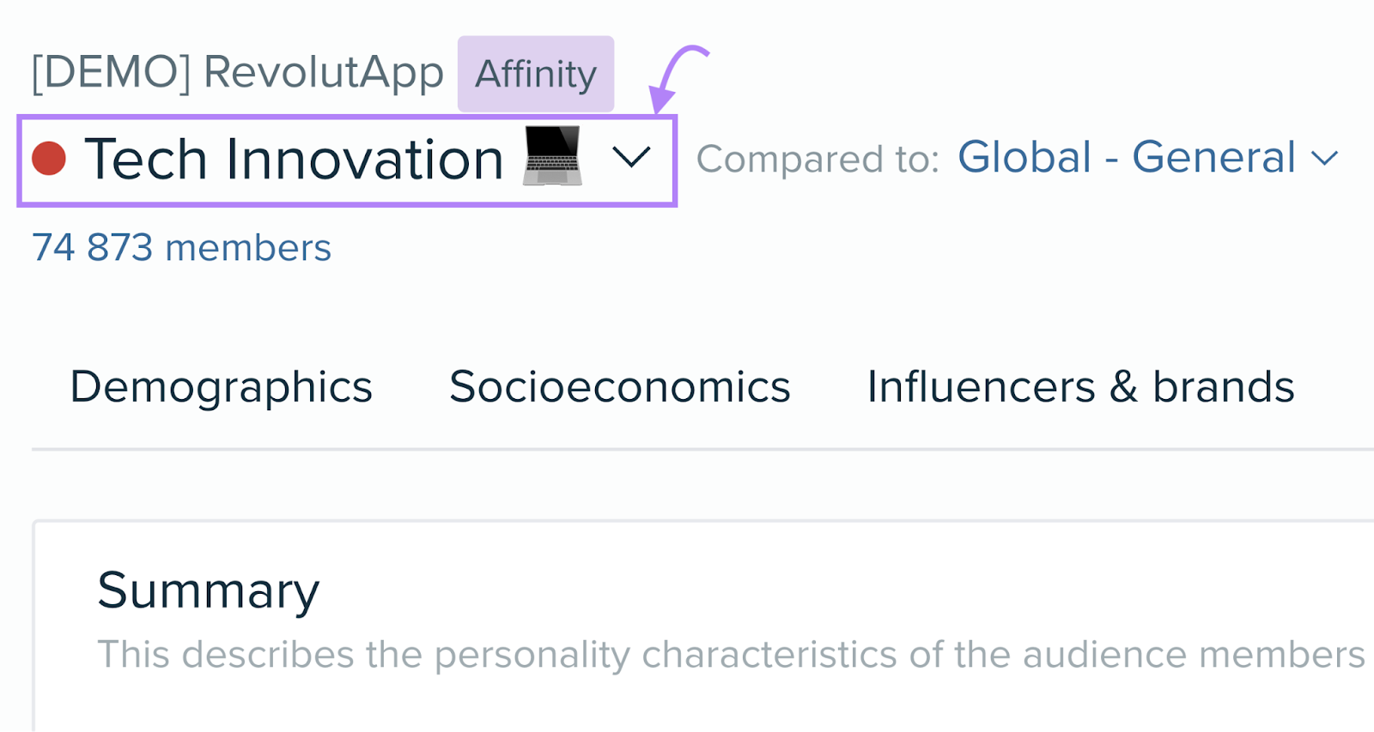Select the highlighted segment selector box
The image size is (1374, 732).
pos(346,159)
